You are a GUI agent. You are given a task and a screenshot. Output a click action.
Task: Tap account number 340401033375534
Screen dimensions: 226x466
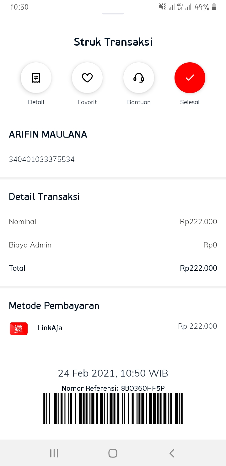[x=42, y=159]
